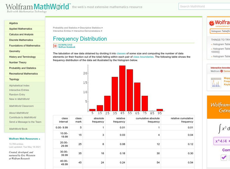230x169 pixels.
Task: Open Probability and Statistics sidebar topic
Action: click(x=23, y=68)
